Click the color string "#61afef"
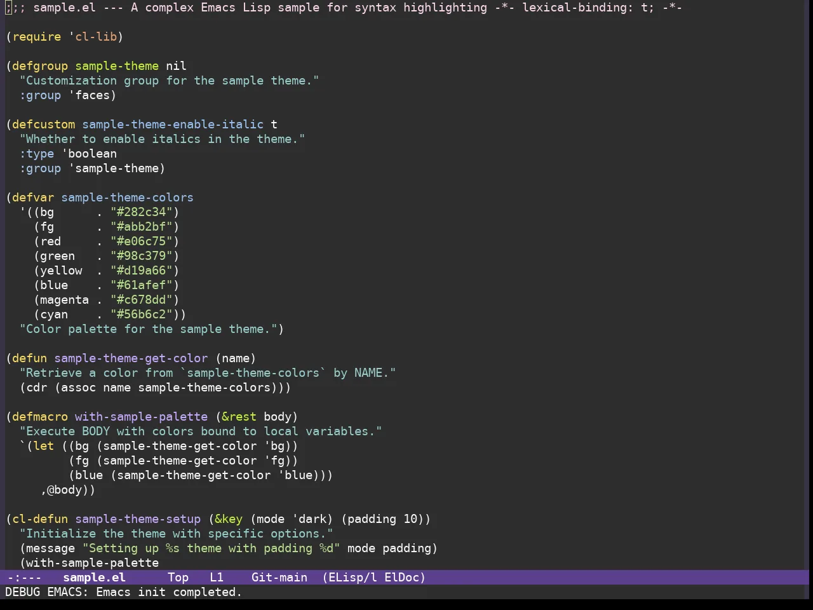The width and height of the screenshot is (813, 610). click(x=142, y=285)
